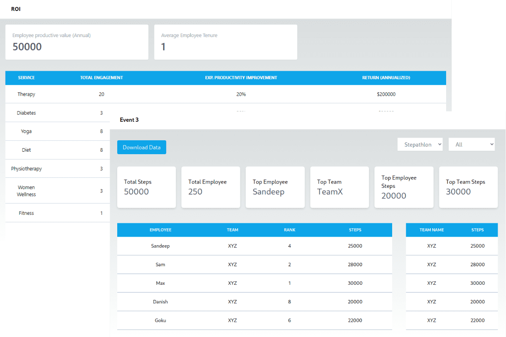Click the Total Steps summary card
This screenshot has width=506, height=337.
[x=146, y=187]
